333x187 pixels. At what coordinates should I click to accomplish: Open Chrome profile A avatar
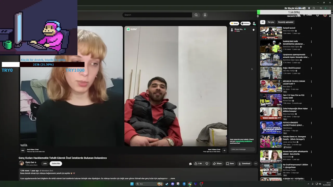point(325,8)
